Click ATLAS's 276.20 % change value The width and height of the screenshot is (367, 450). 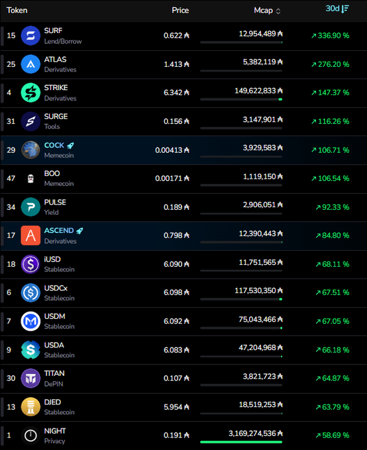331,64
